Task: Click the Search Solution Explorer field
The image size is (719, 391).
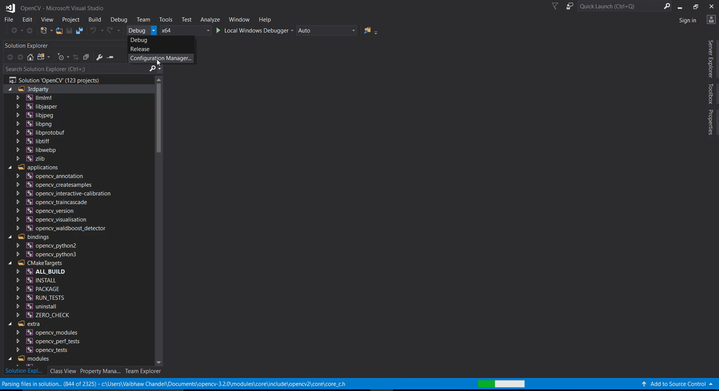Action: coord(76,69)
